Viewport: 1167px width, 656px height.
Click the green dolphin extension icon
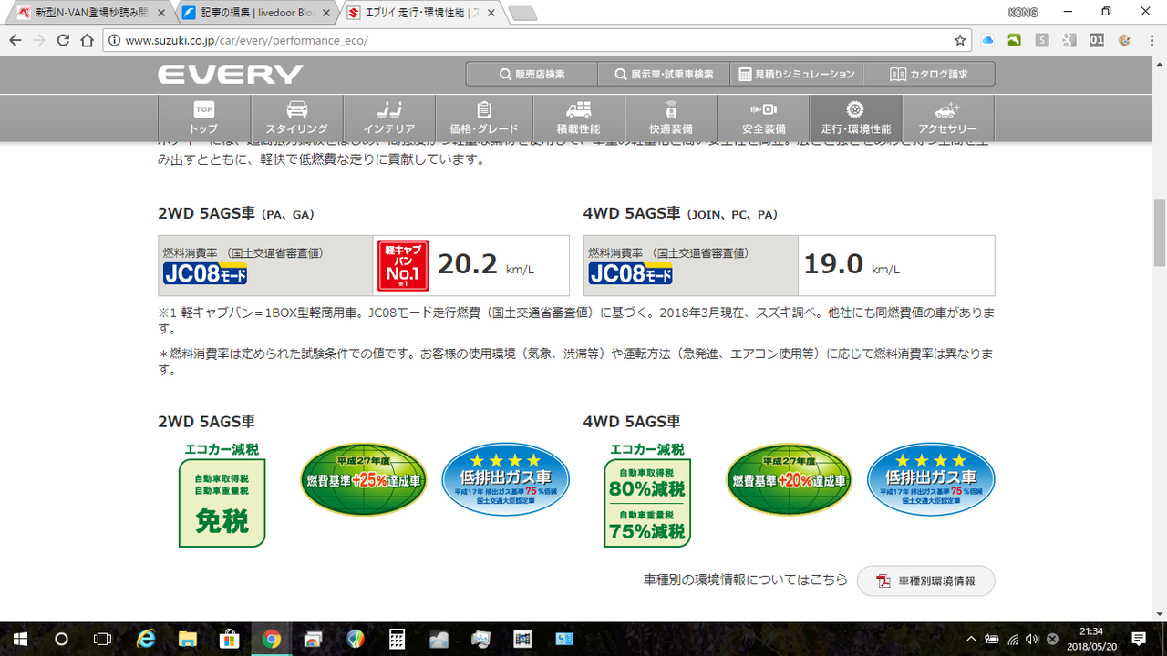[1015, 41]
